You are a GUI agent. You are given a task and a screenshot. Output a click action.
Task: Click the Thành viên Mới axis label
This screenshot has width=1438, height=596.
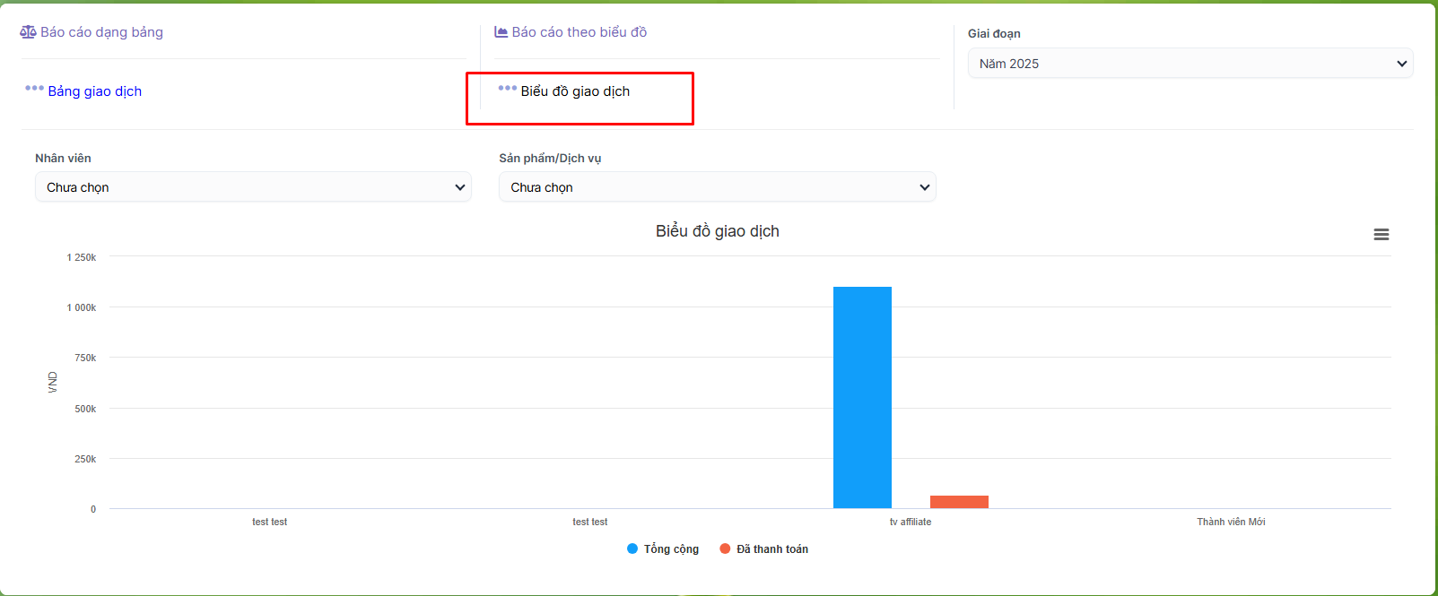click(x=1231, y=522)
